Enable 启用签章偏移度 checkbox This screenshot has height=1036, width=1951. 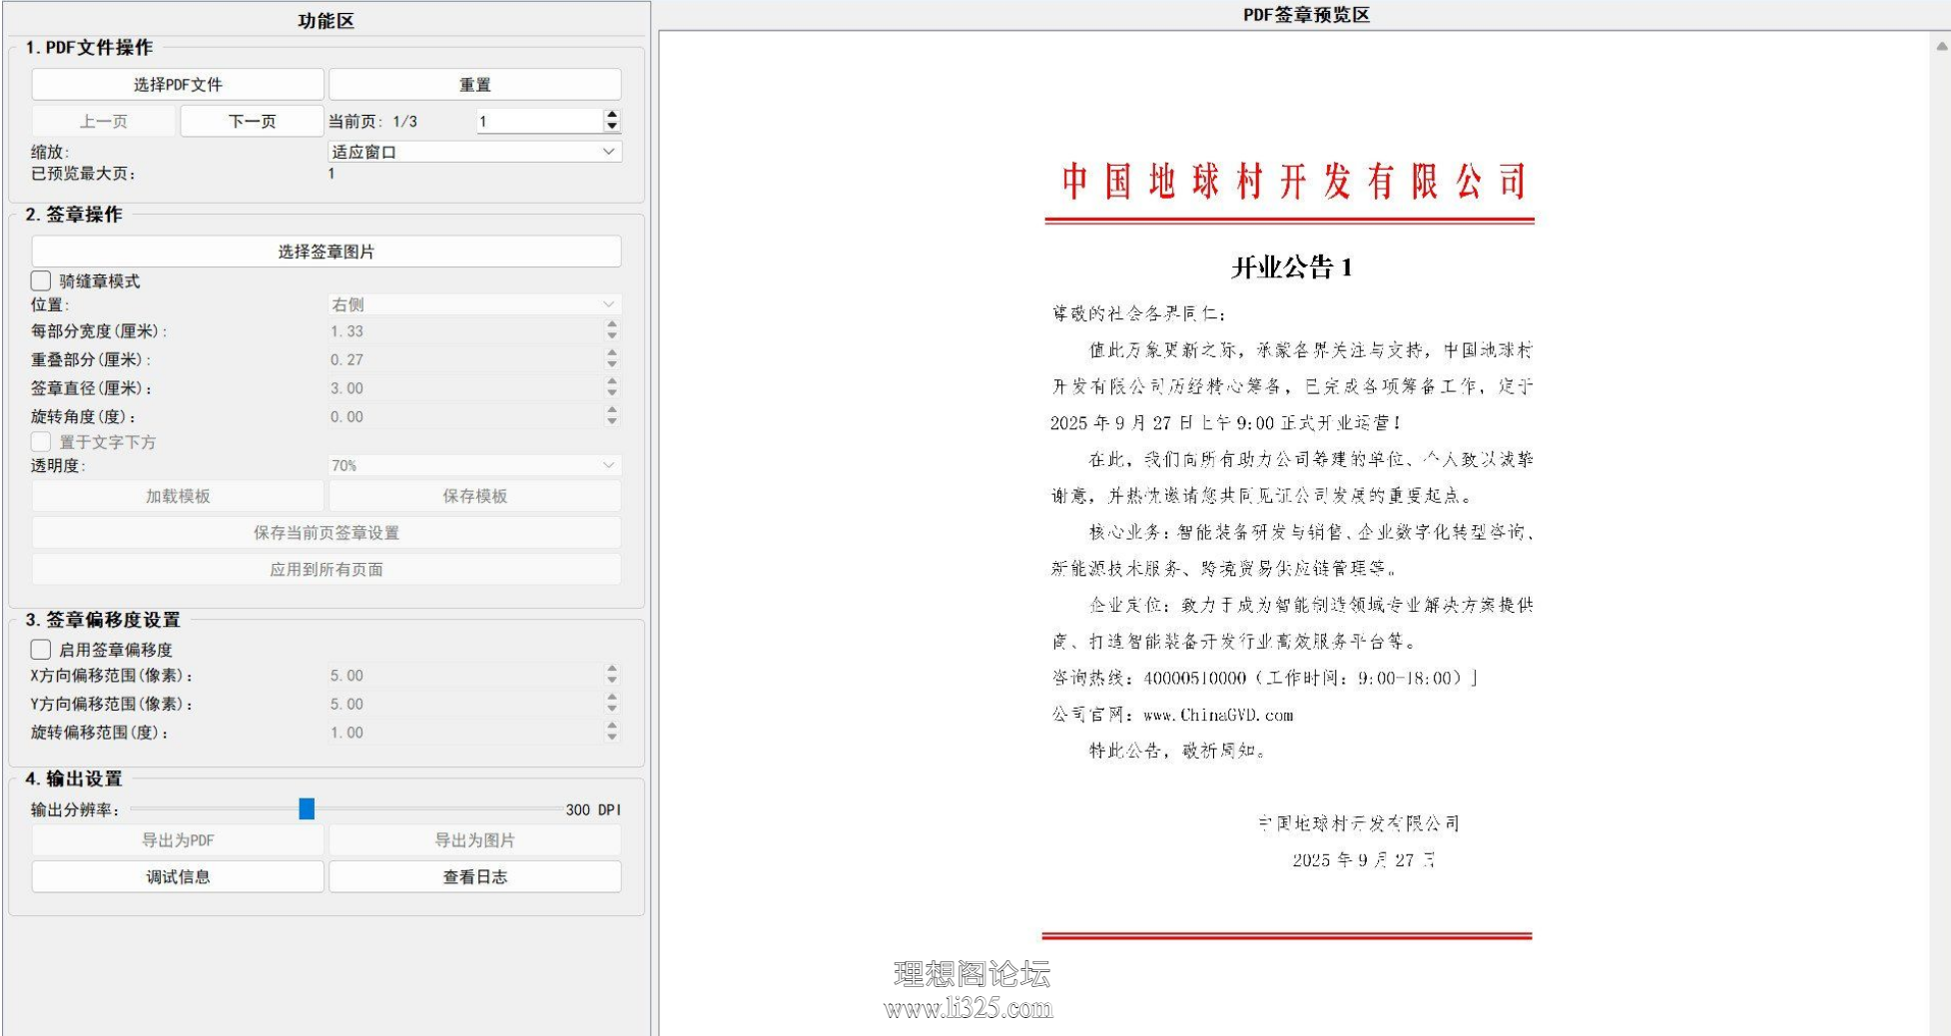click(x=41, y=650)
